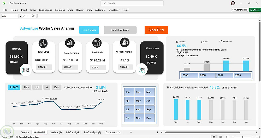The height and width of the screenshot is (139, 261).
Task: Toggle the 2007 year slicer
Action: point(225,75)
